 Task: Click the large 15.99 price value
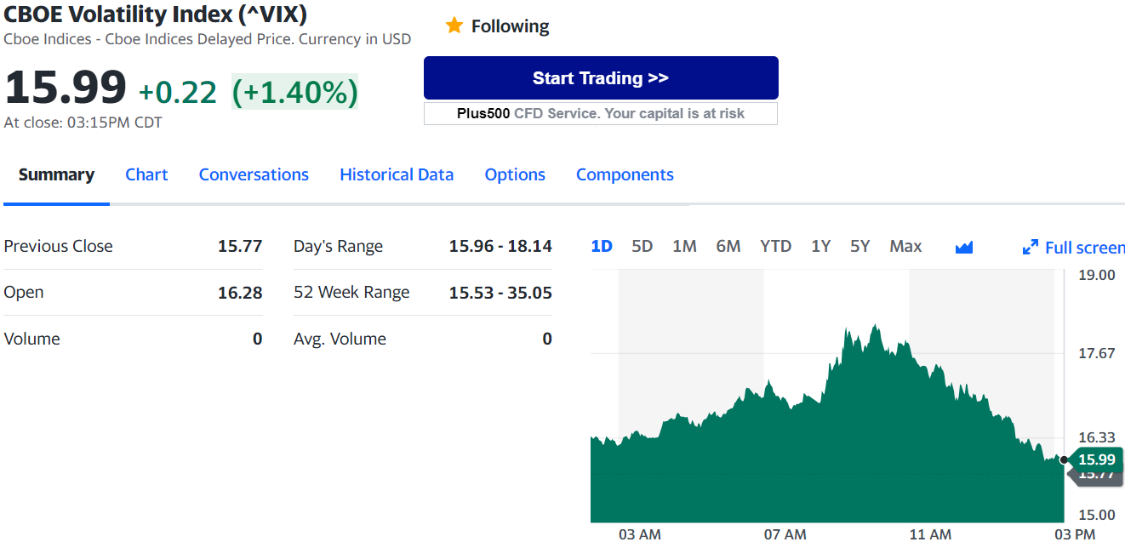point(66,88)
